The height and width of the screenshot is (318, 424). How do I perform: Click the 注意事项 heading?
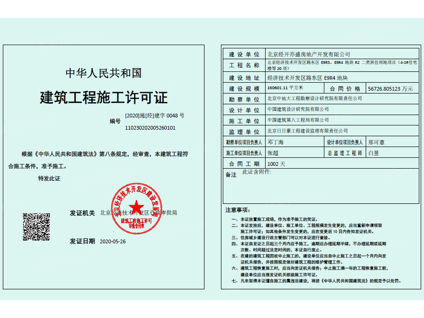pos(238,210)
